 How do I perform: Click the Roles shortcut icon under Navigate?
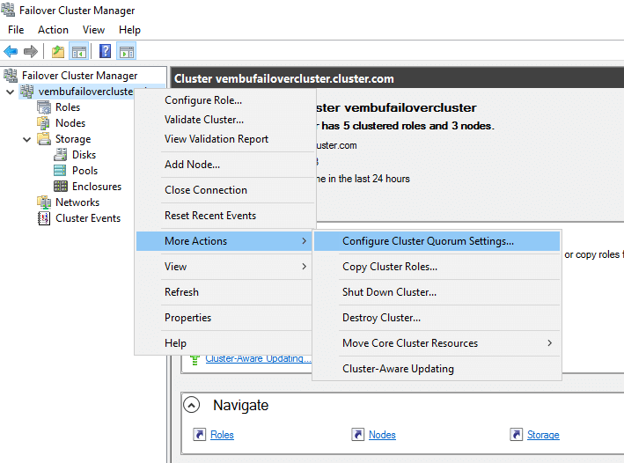point(200,434)
